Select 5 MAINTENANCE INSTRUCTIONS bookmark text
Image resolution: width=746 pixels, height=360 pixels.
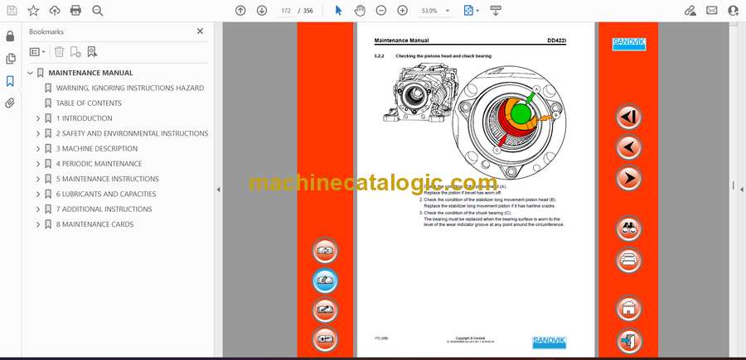108,179
